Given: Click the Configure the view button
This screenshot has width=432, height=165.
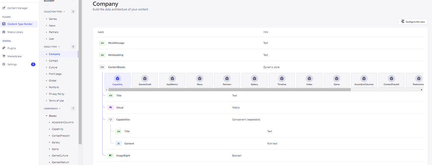Looking at the screenshot, I should click(413, 22).
